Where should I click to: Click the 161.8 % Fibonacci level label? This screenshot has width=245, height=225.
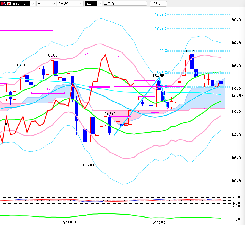(x=161, y=15)
